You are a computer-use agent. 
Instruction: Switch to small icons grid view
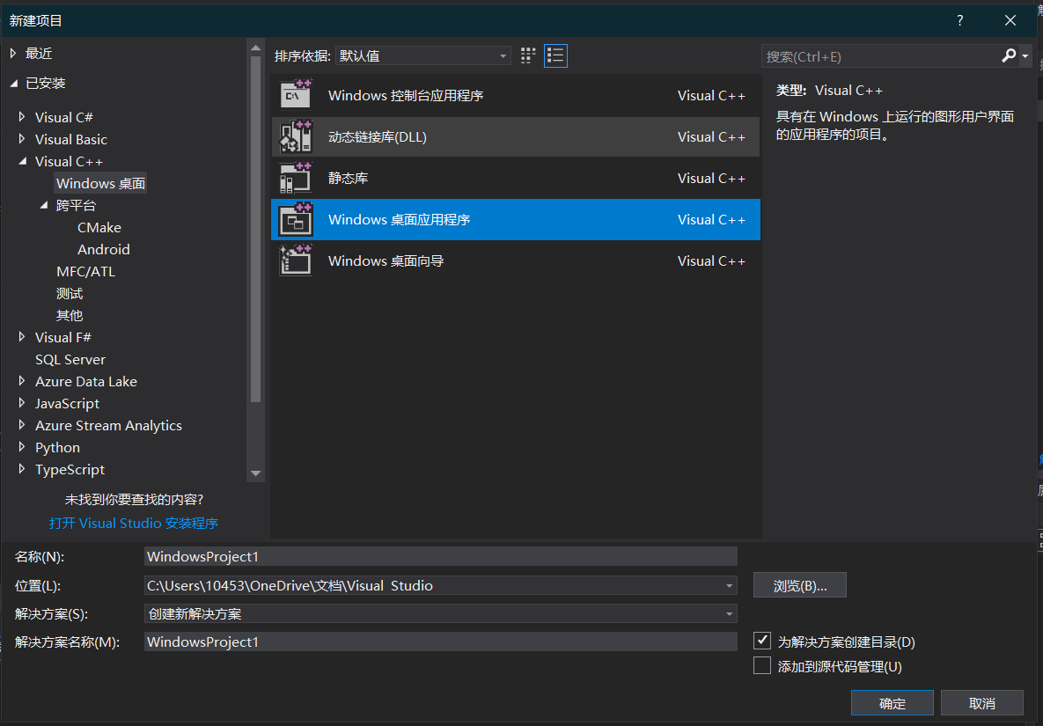pos(528,55)
